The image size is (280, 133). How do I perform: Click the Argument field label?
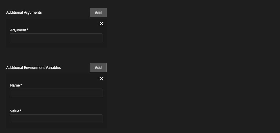[18, 30]
